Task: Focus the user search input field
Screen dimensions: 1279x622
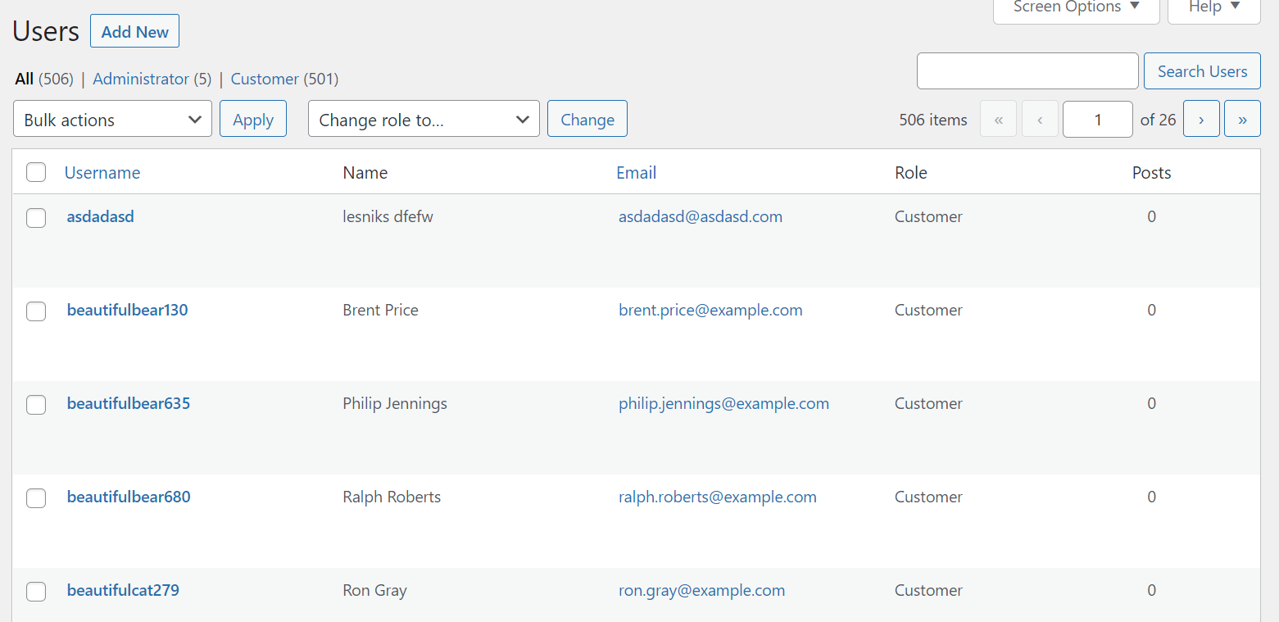Action: click(1027, 71)
